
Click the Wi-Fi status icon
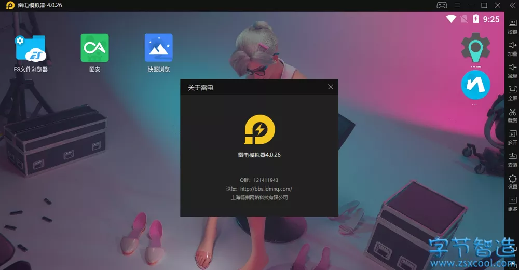(451, 19)
